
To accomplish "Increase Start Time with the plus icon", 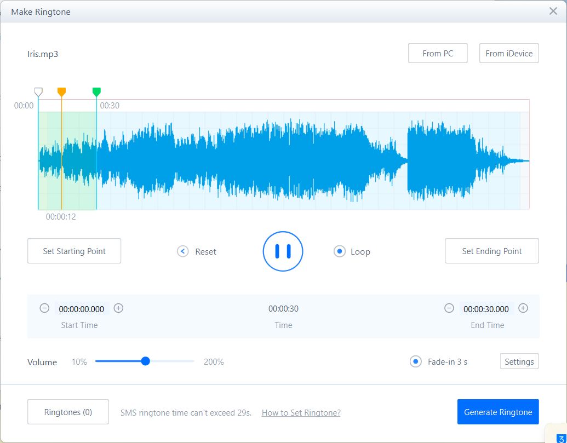I will [x=118, y=308].
